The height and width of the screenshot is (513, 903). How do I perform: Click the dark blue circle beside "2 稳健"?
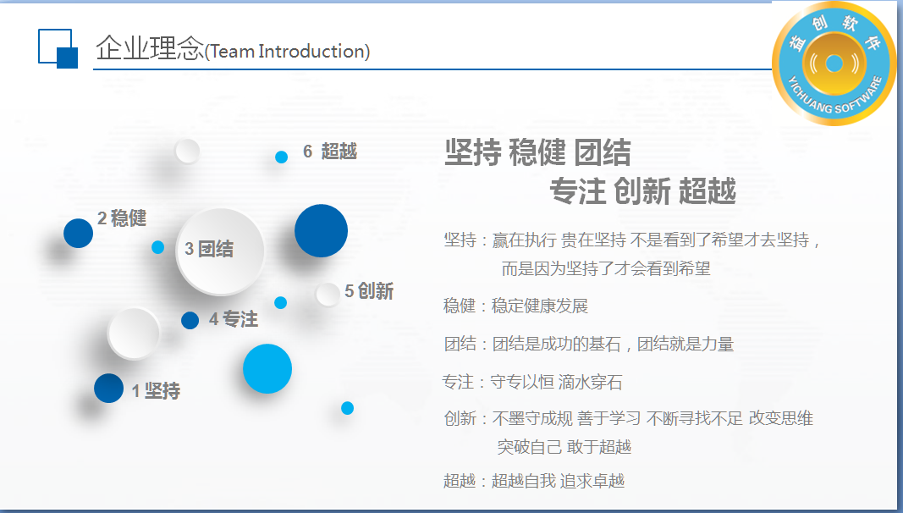point(79,233)
